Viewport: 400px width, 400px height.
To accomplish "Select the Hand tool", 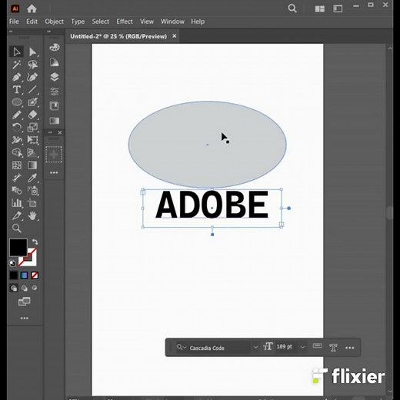I will [x=32, y=215].
